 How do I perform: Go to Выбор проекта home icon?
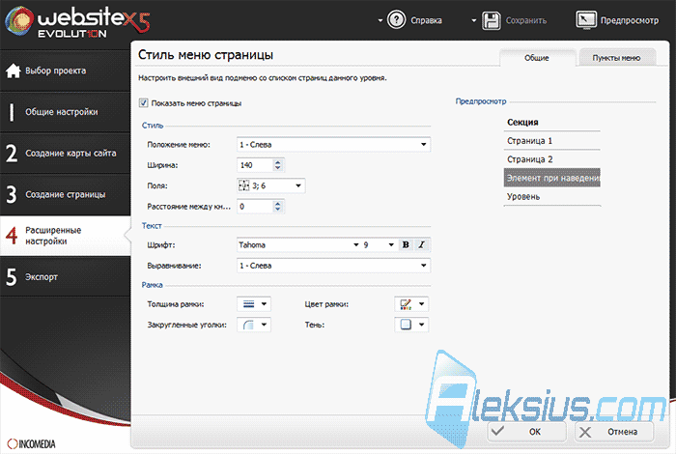click(13, 71)
